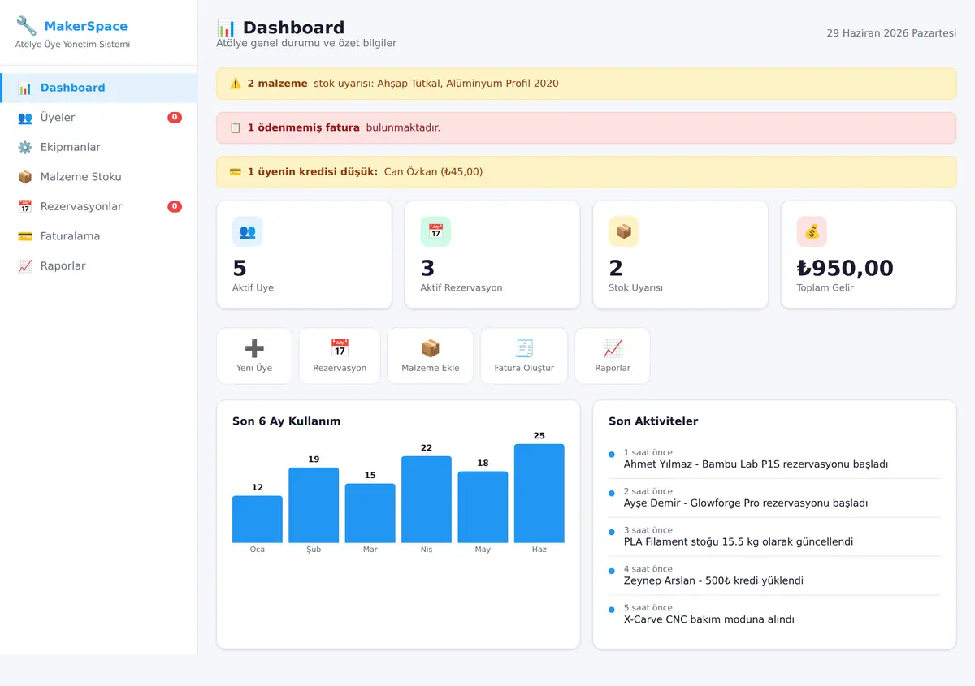Click the Oca bar in usage chart
The height and width of the screenshot is (686, 975).
point(258,520)
